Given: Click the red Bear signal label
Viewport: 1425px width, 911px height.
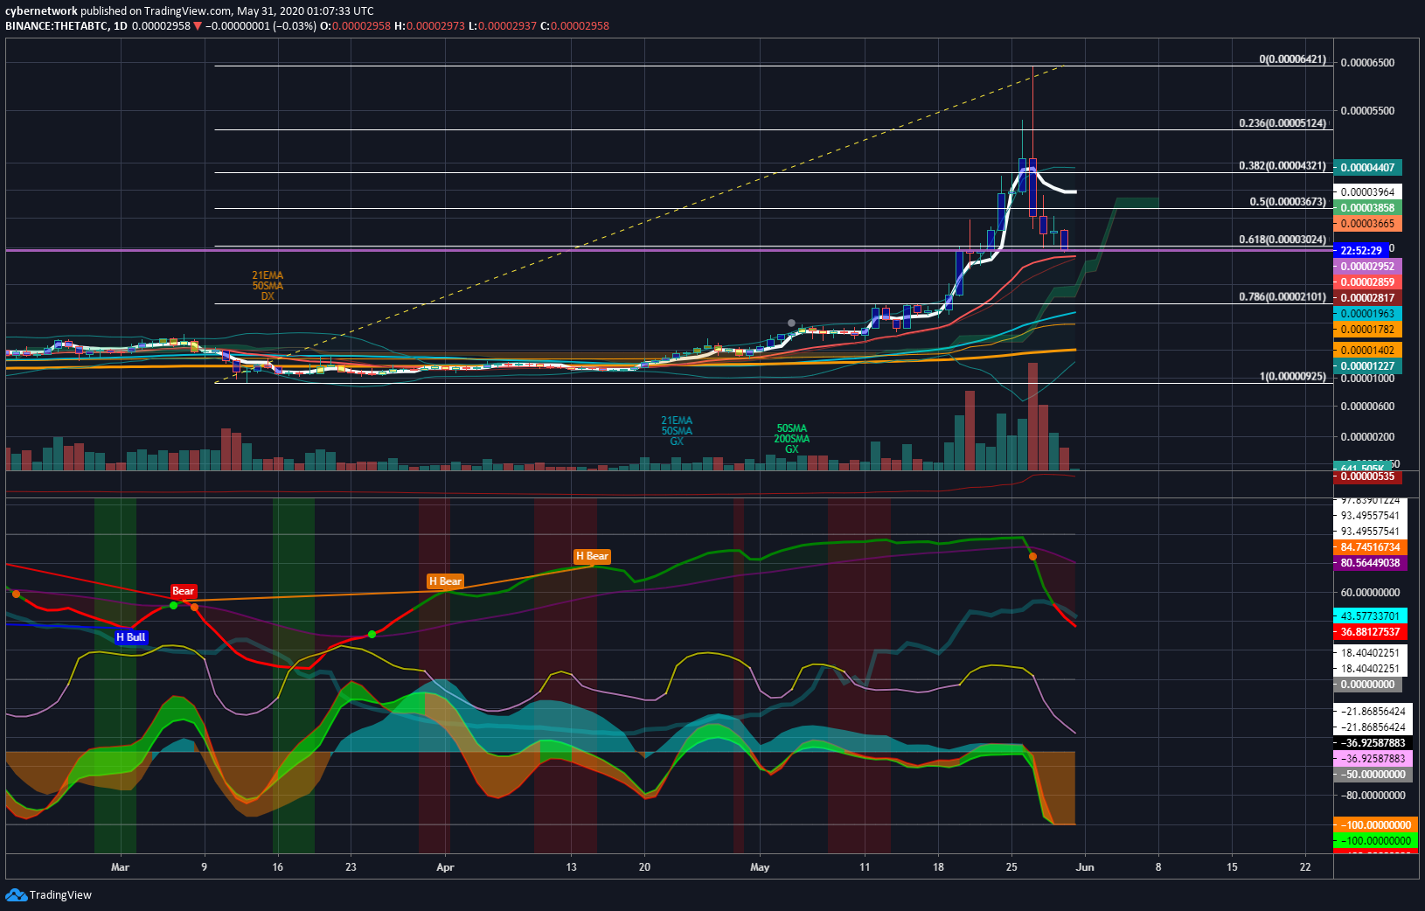Looking at the screenshot, I should tap(184, 591).
